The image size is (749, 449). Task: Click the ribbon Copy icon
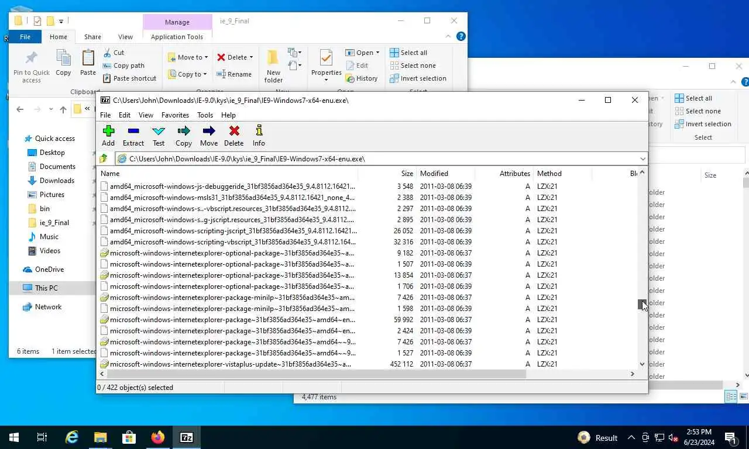(63, 63)
